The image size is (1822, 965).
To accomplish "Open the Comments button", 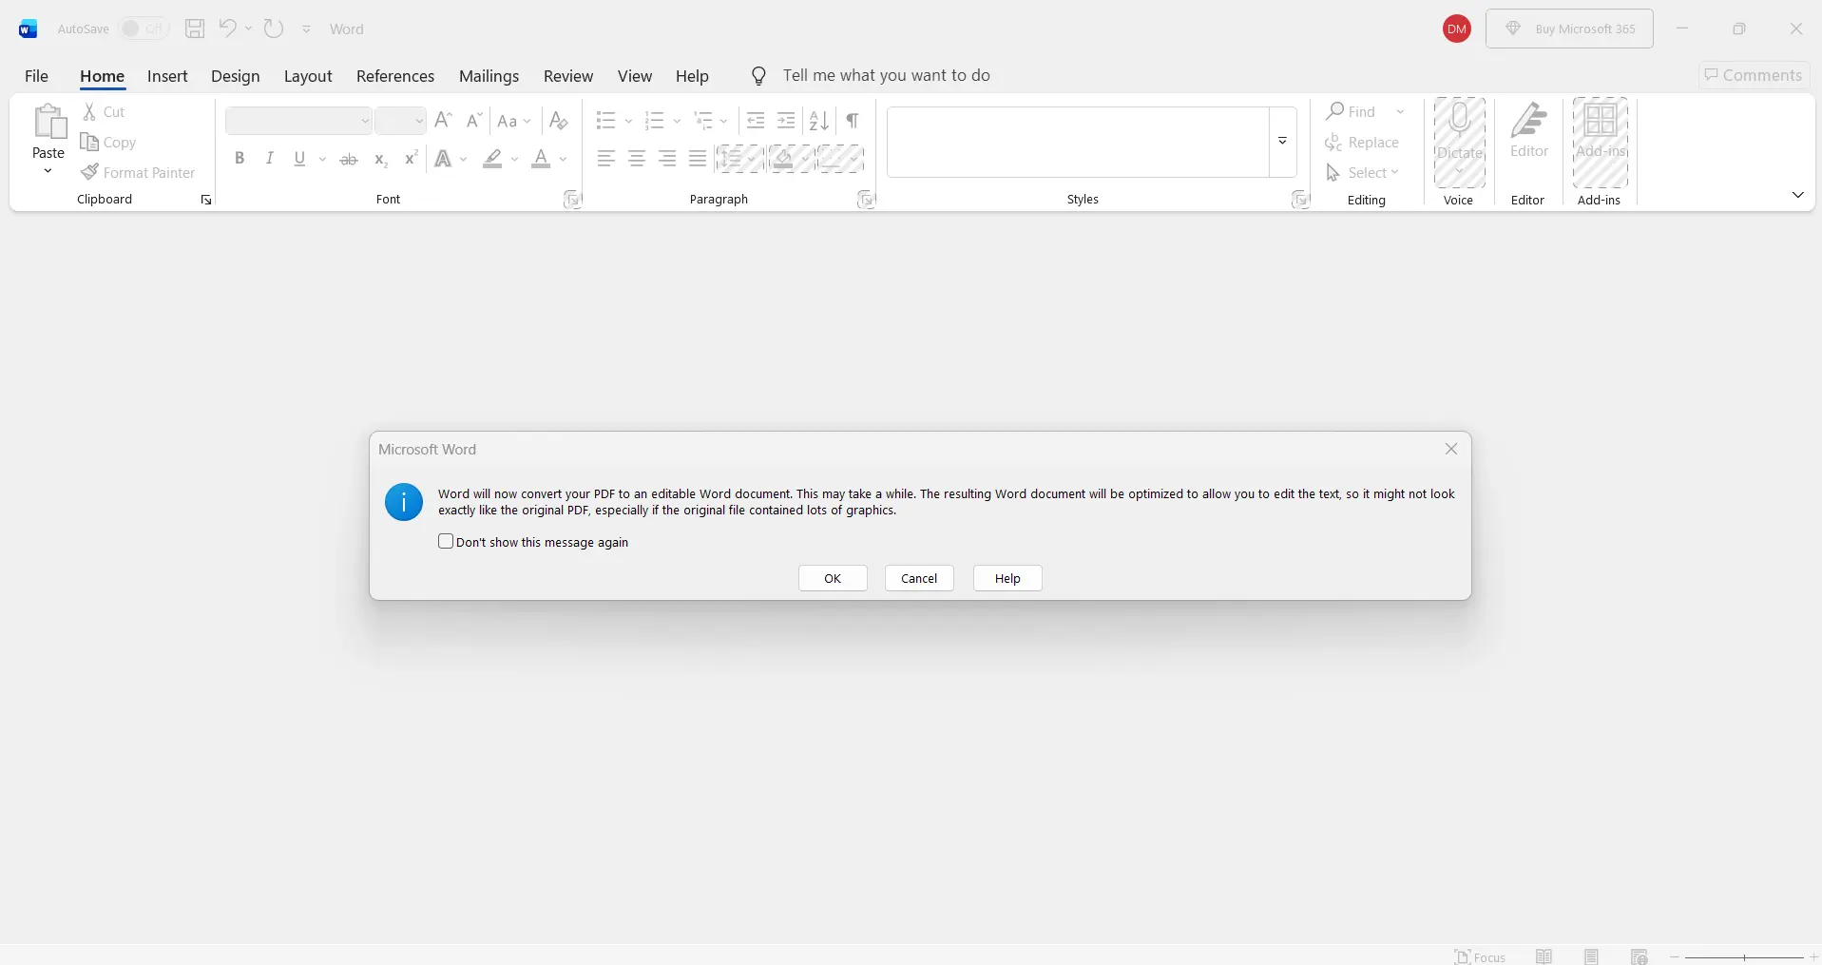I will click(x=1754, y=75).
